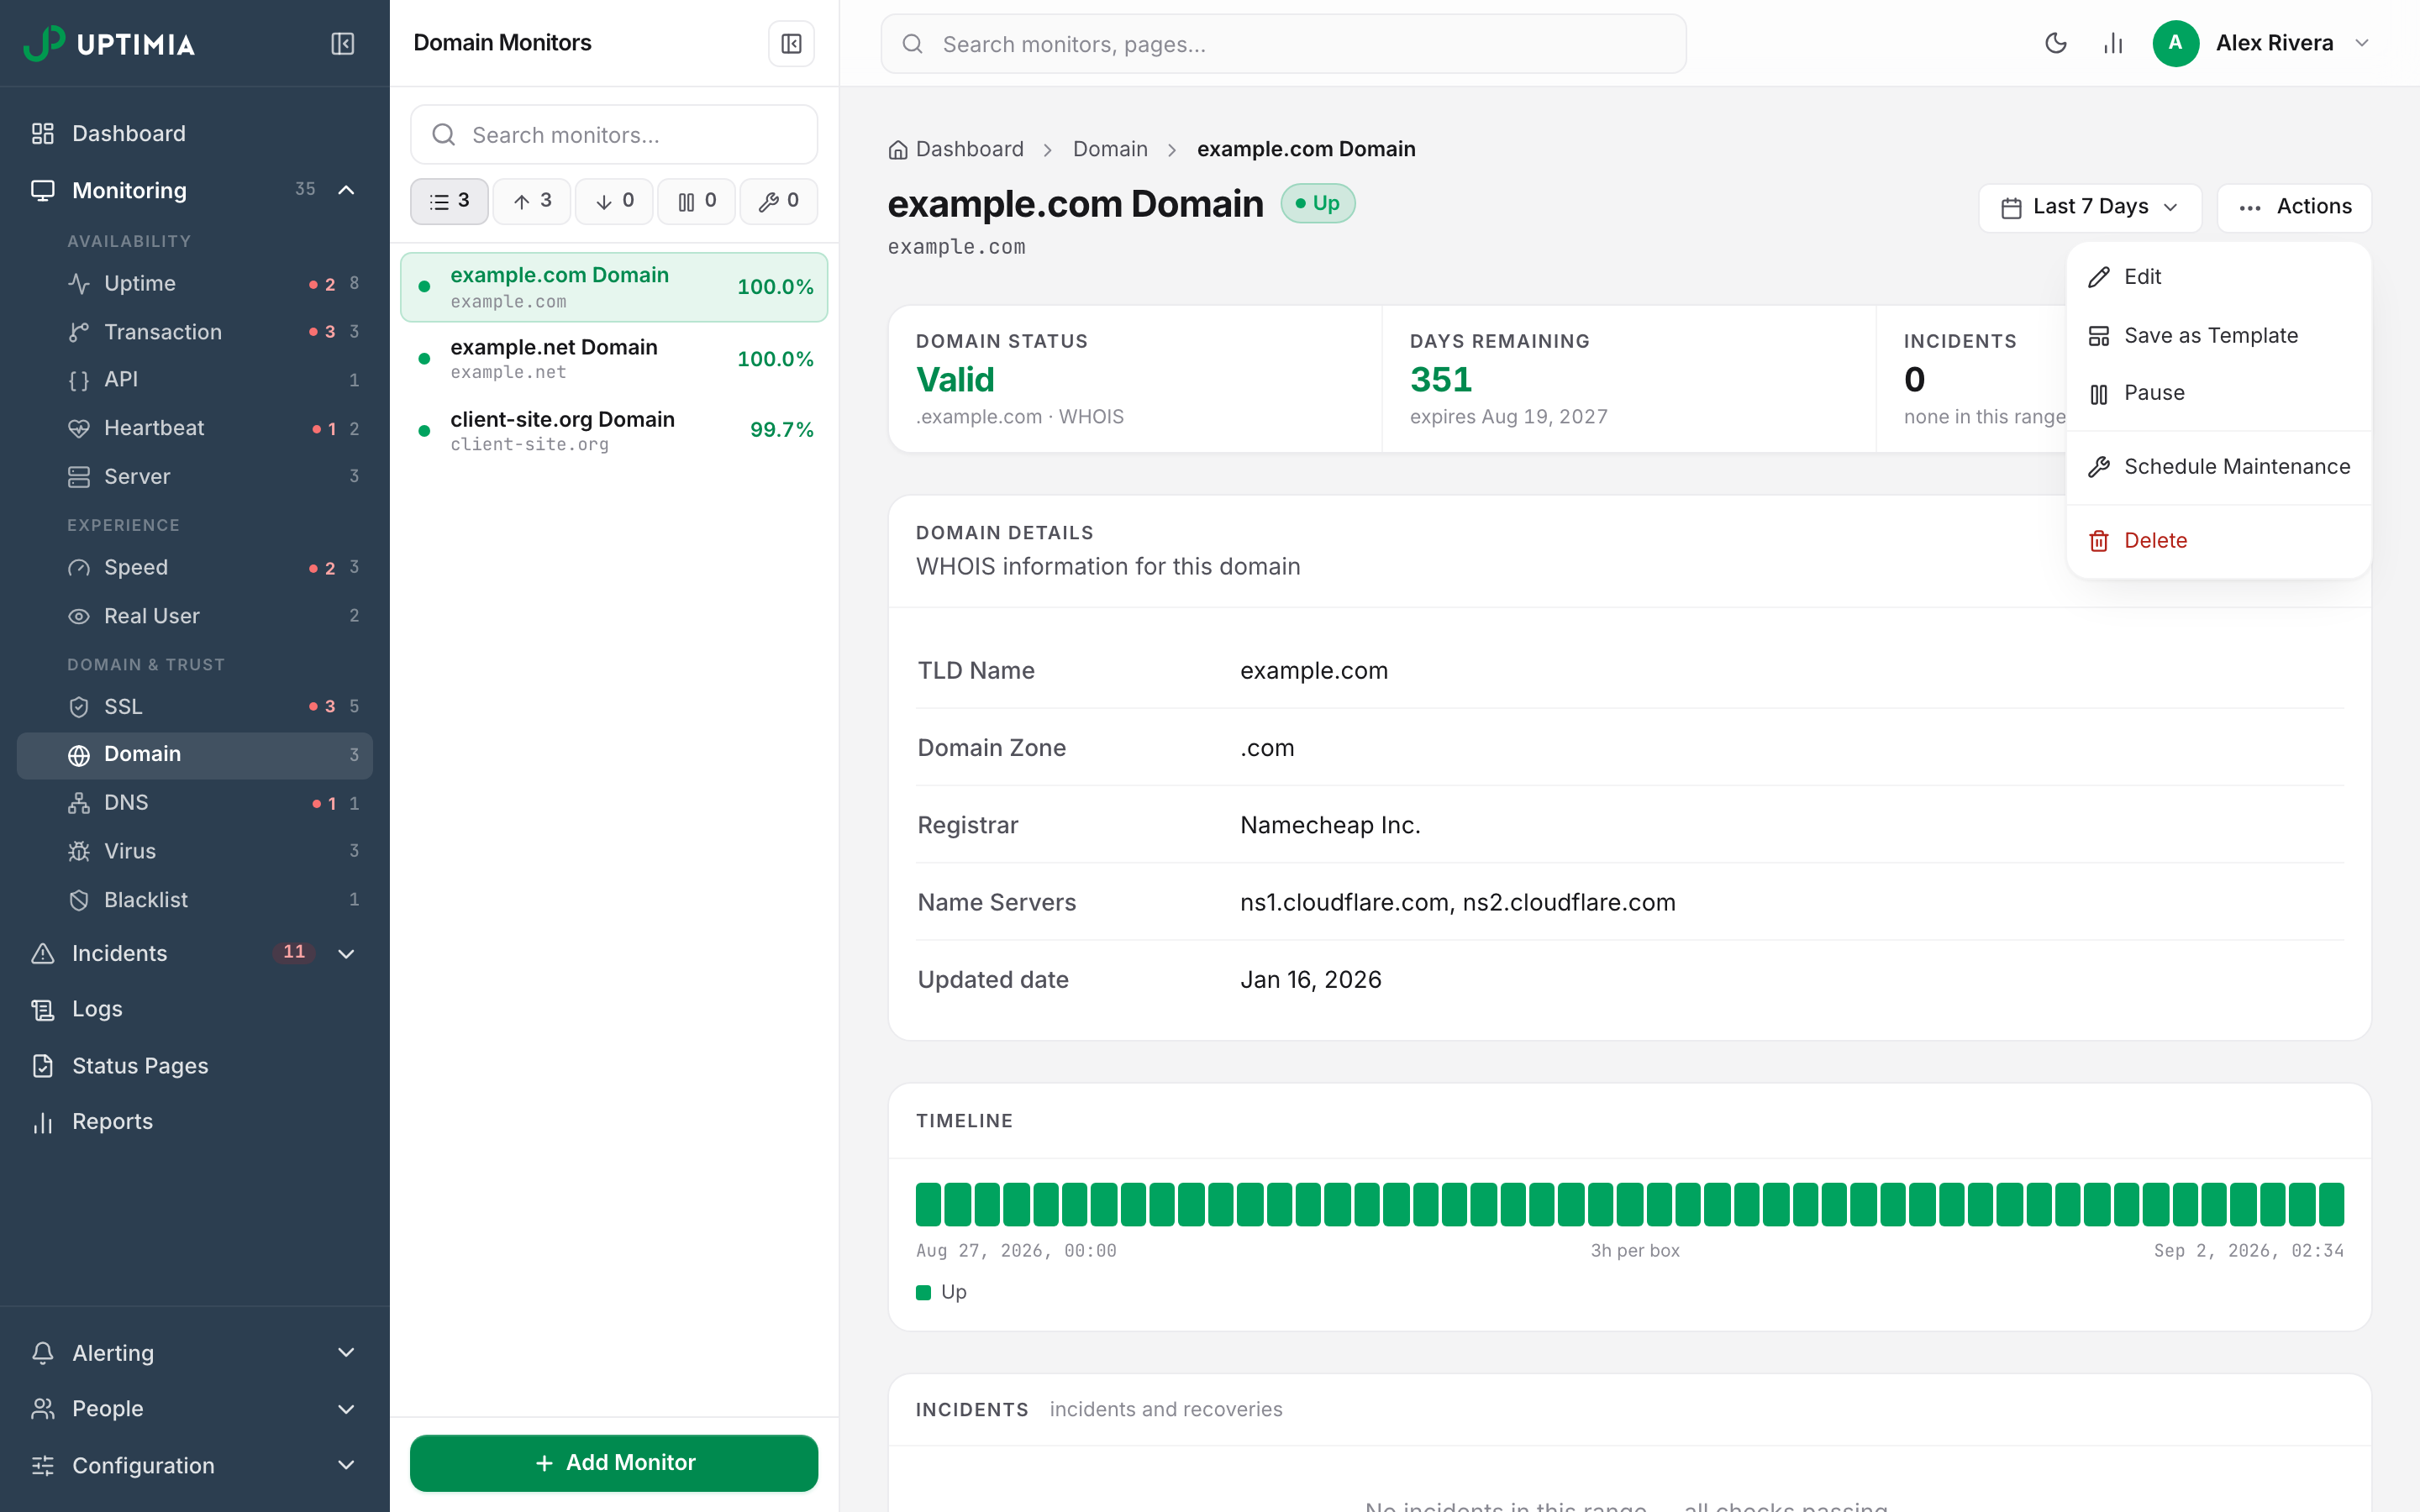Toggle dark mode moon icon
Viewport: 2420px width, 1512px height.
[x=2055, y=43]
